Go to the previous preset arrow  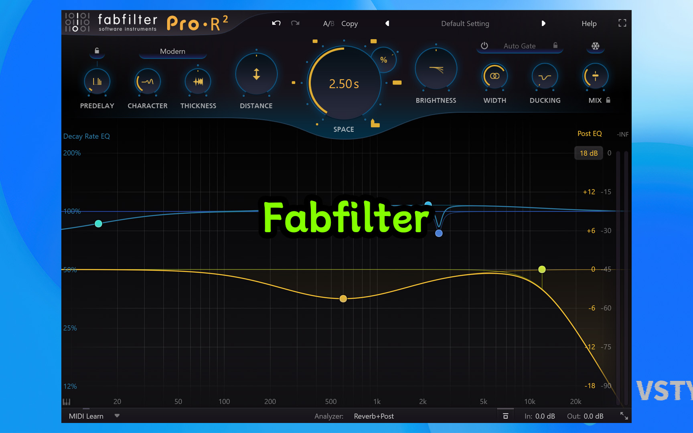coord(387,23)
